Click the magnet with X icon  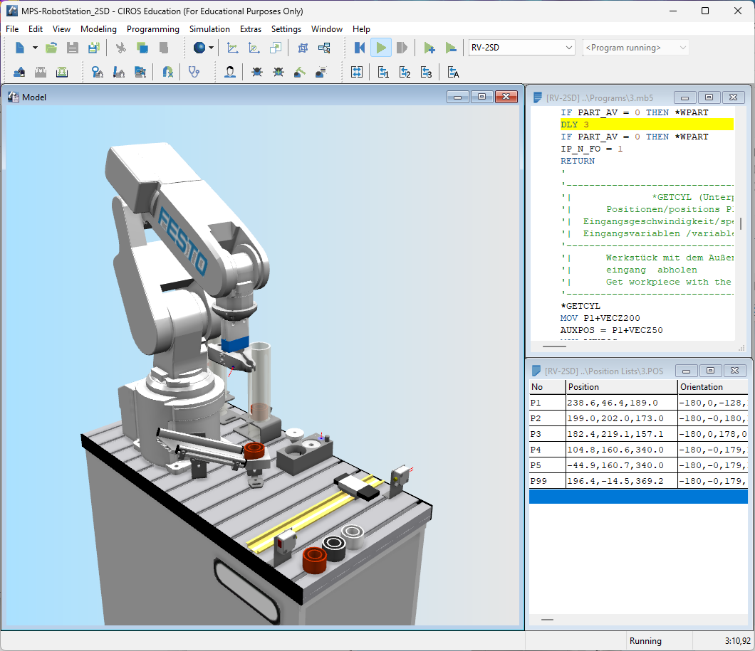(167, 73)
